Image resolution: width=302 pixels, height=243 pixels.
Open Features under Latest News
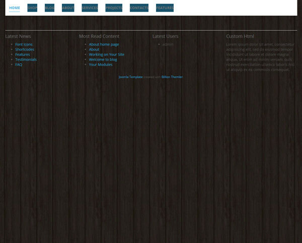click(23, 54)
